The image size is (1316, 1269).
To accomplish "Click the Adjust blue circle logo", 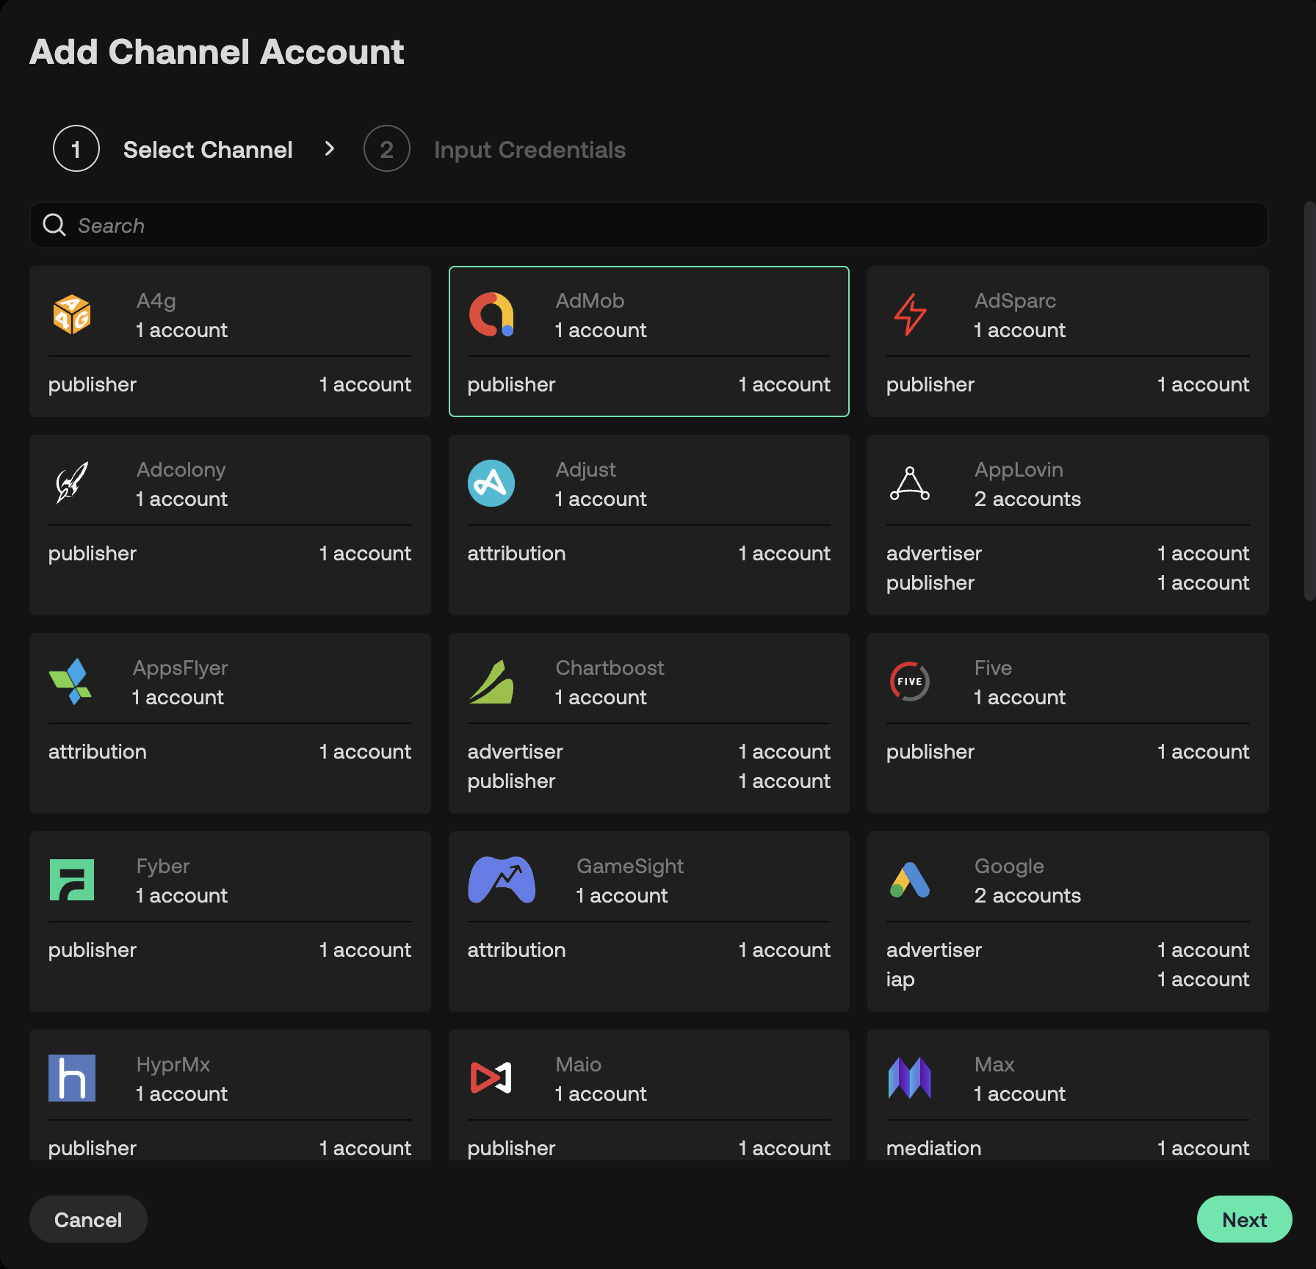I will [x=491, y=483].
